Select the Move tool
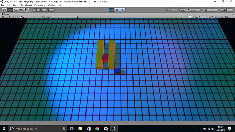 click(10, 10)
